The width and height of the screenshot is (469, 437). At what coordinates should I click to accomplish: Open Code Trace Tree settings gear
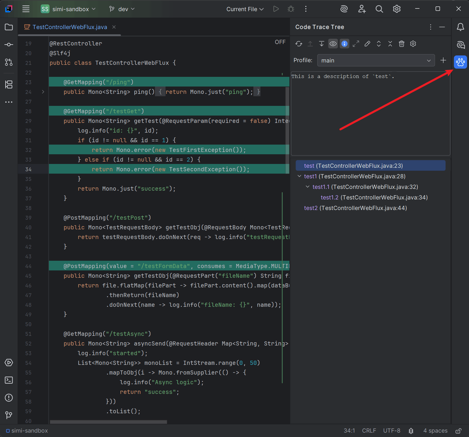pyautogui.click(x=413, y=44)
